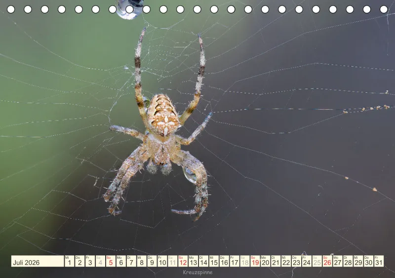The width and height of the screenshot is (395, 278).
Task: Select day 27 (Mo) in calendar strip
Action: (338, 261)
